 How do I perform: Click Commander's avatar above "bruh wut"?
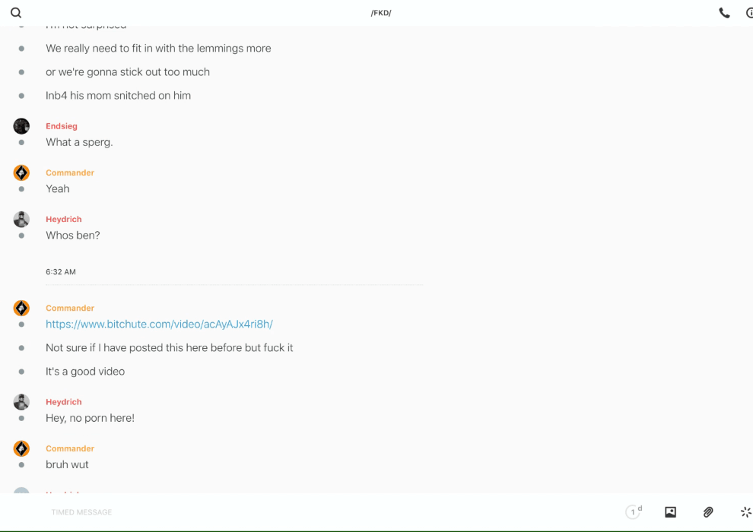coord(21,448)
